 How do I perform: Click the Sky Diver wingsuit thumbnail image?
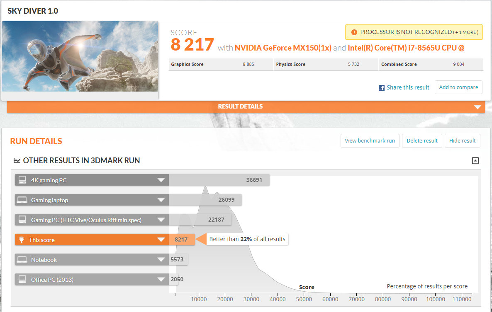(x=80, y=56)
